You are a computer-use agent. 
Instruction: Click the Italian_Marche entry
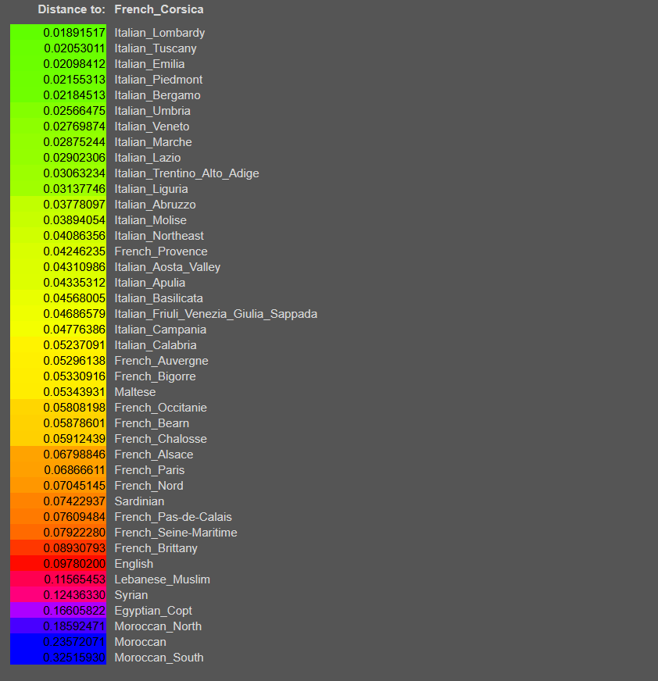[153, 142]
